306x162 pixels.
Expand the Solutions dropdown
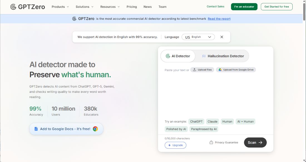85,7
